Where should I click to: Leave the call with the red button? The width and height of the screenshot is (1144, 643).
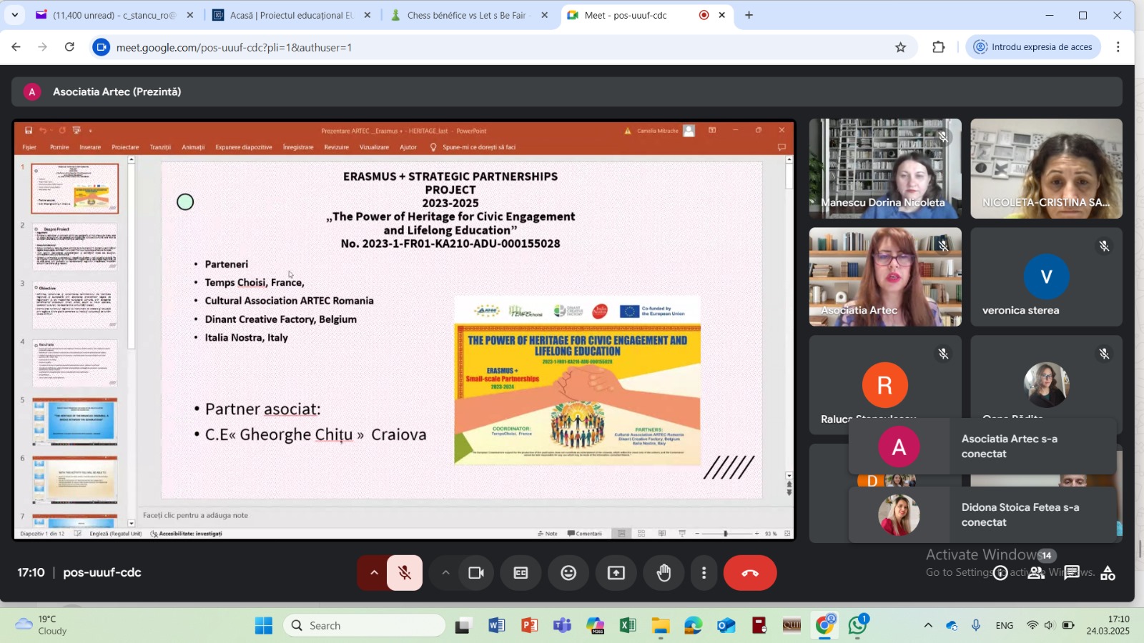click(749, 573)
